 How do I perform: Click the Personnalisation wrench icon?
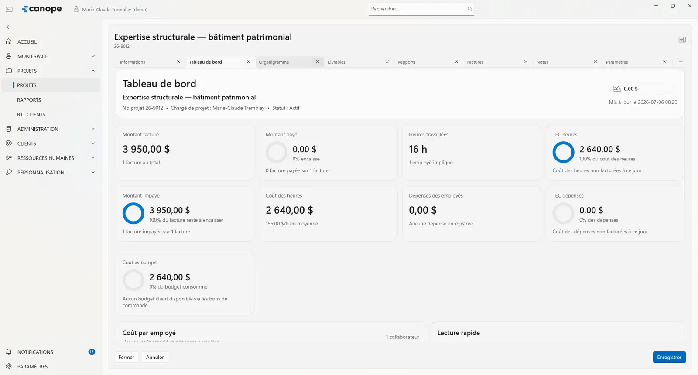tap(9, 172)
